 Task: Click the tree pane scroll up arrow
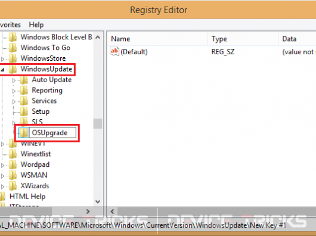98,38
